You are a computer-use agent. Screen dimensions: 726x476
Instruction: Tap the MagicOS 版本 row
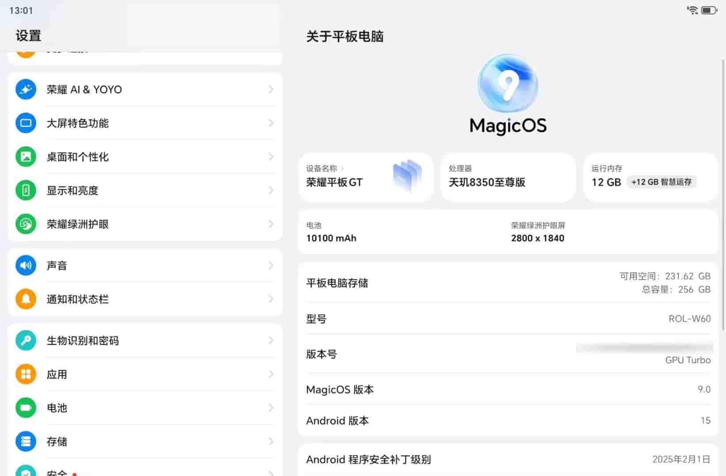508,389
